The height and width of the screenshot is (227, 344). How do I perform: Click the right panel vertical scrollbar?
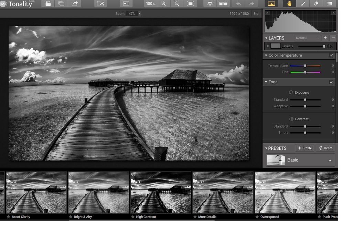336,57
